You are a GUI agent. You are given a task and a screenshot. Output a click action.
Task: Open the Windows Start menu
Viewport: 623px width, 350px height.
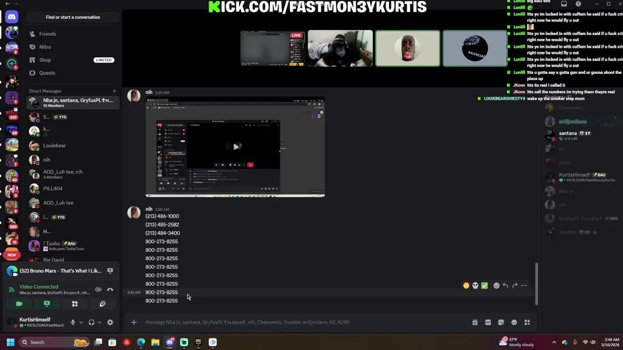click(x=10, y=342)
